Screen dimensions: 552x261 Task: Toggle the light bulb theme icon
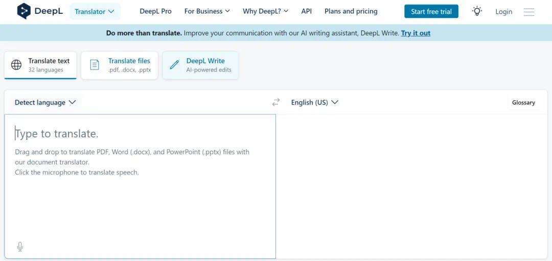pos(477,11)
